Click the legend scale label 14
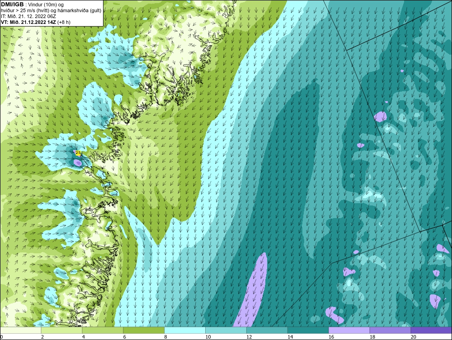452x340 pixels. point(290,337)
